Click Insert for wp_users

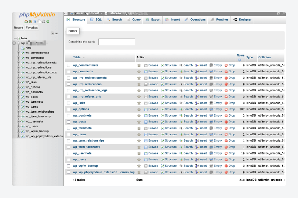pos(201,159)
